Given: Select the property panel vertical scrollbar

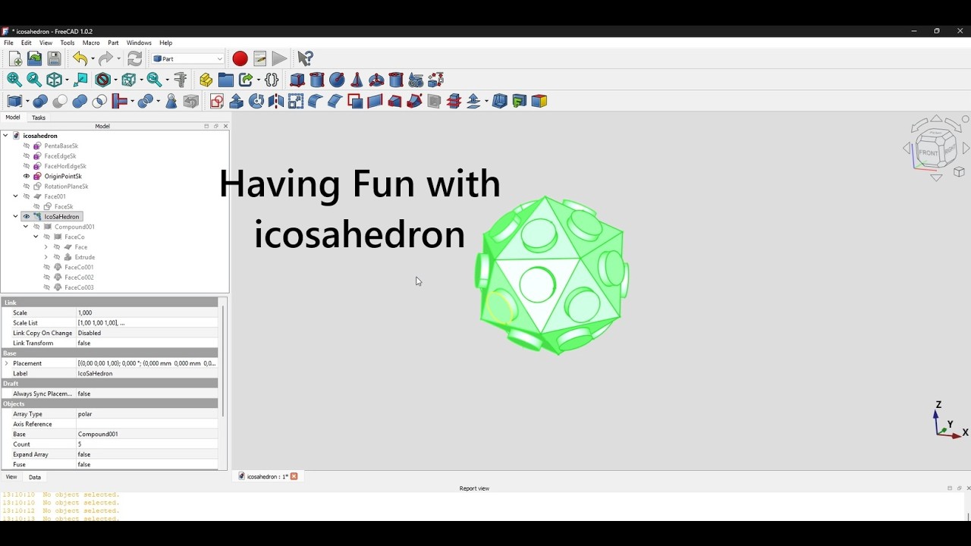Looking at the screenshot, I should click(x=223, y=362).
